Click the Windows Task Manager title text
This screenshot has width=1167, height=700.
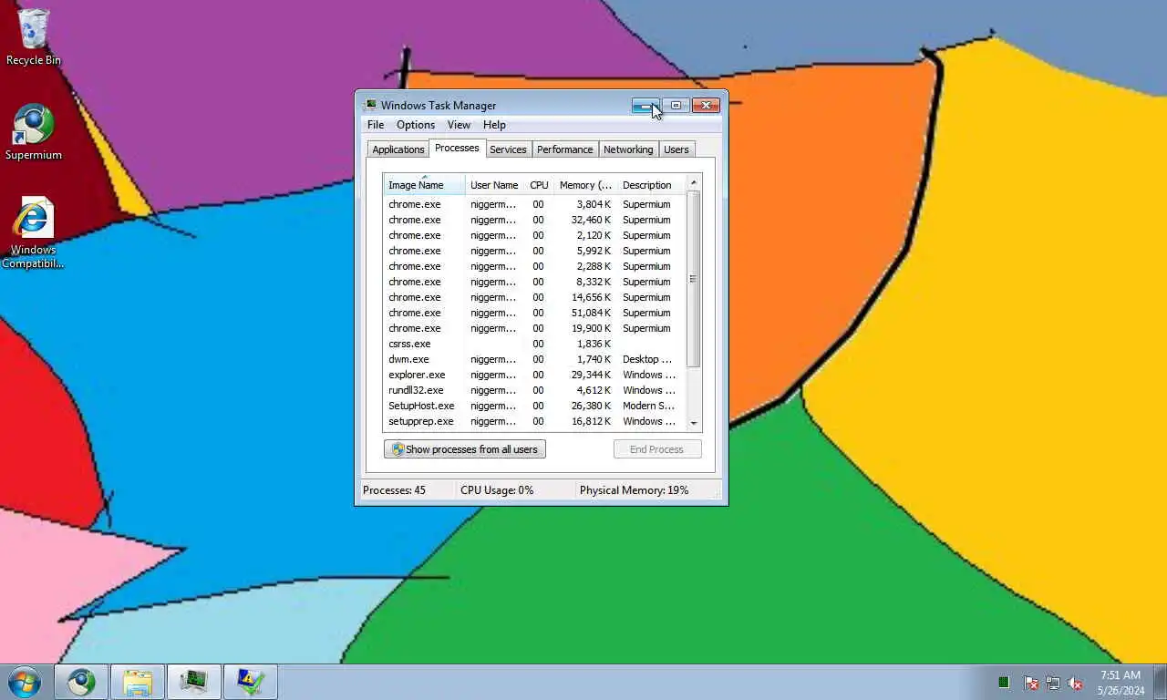(x=439, y=106)
